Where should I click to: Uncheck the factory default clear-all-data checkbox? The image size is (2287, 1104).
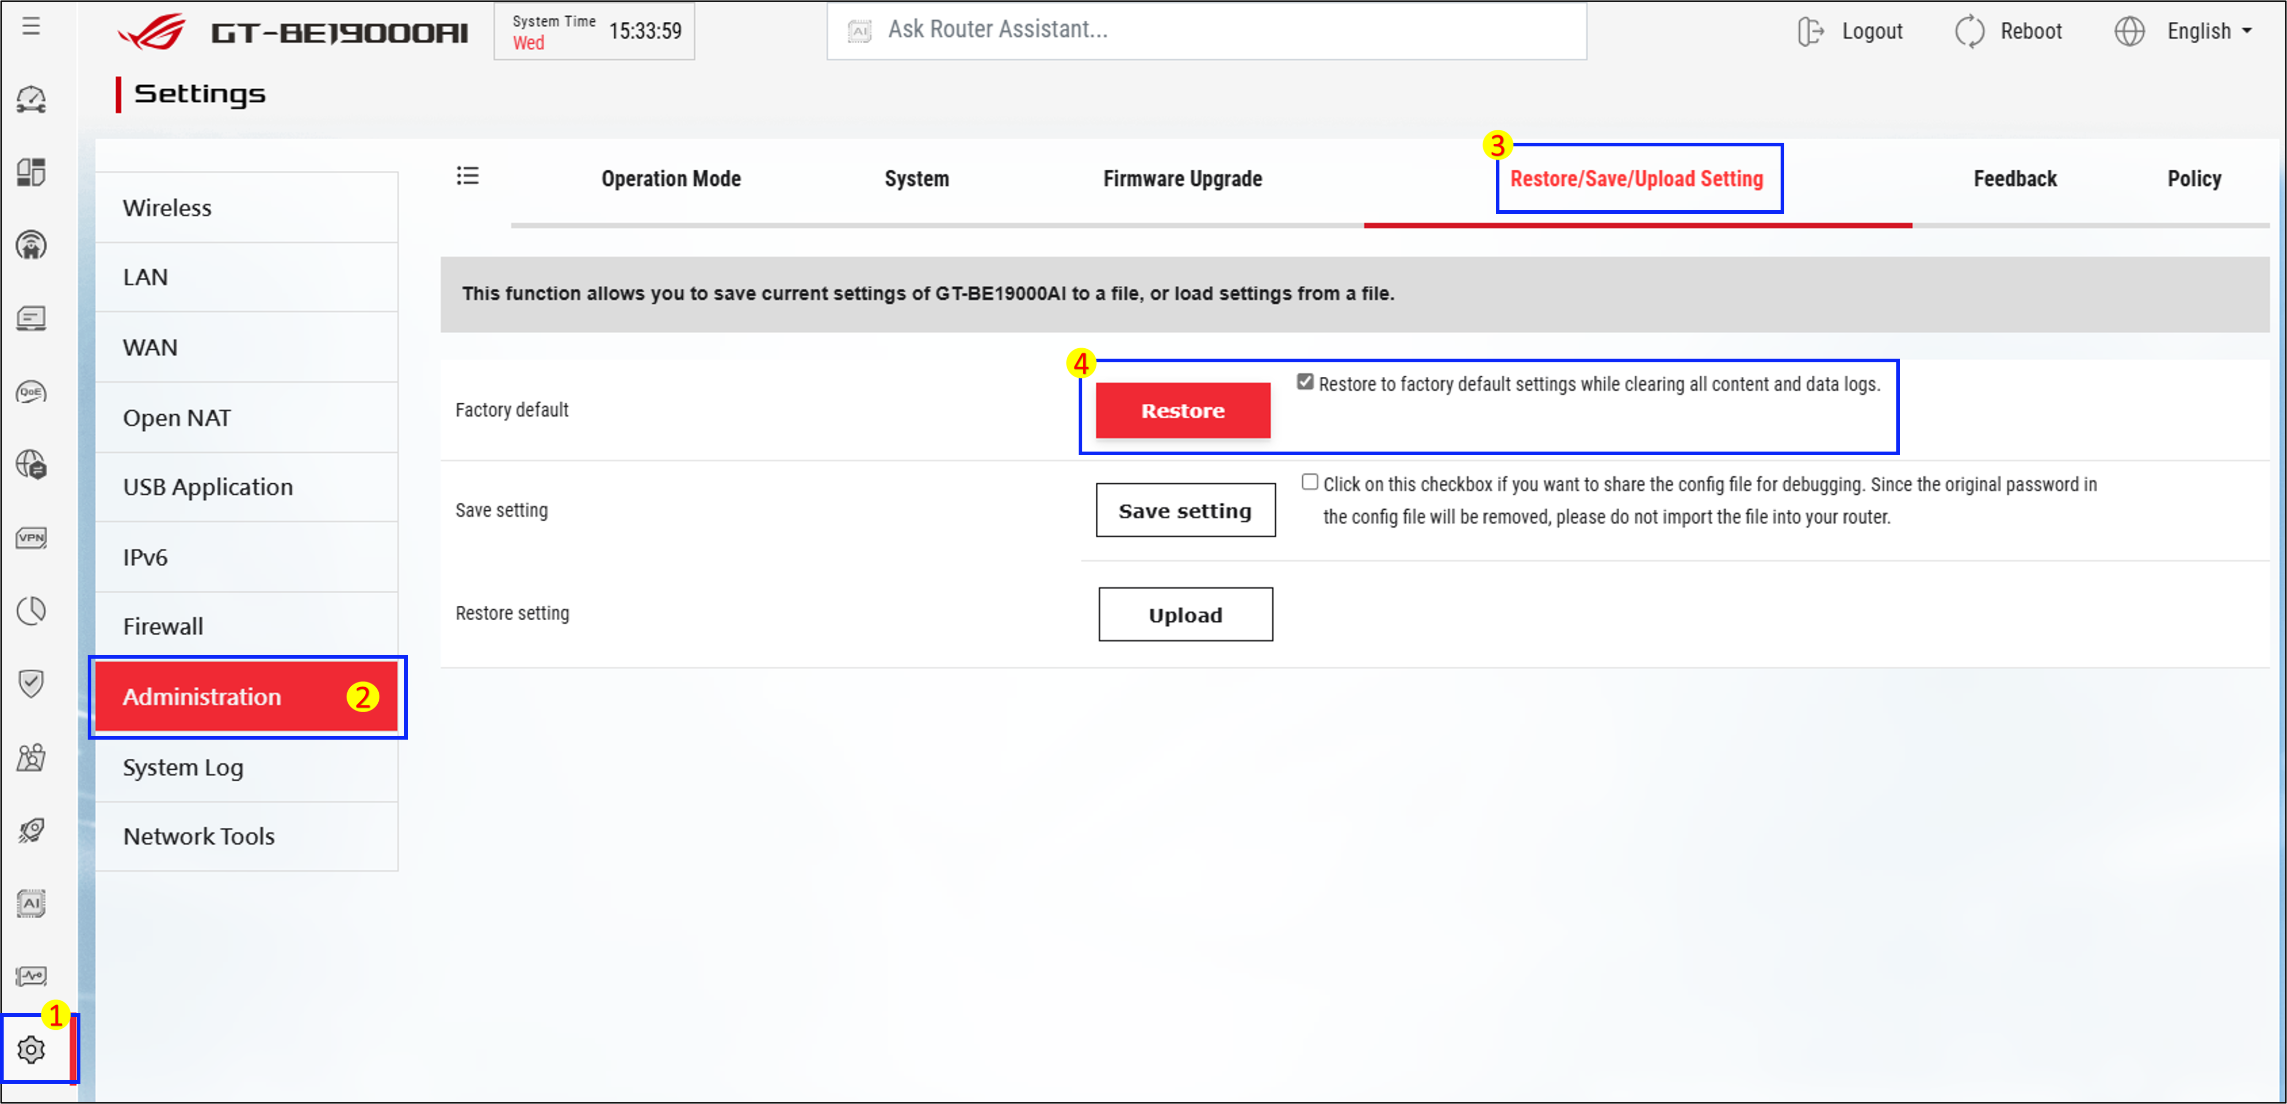coord(1304,382)
